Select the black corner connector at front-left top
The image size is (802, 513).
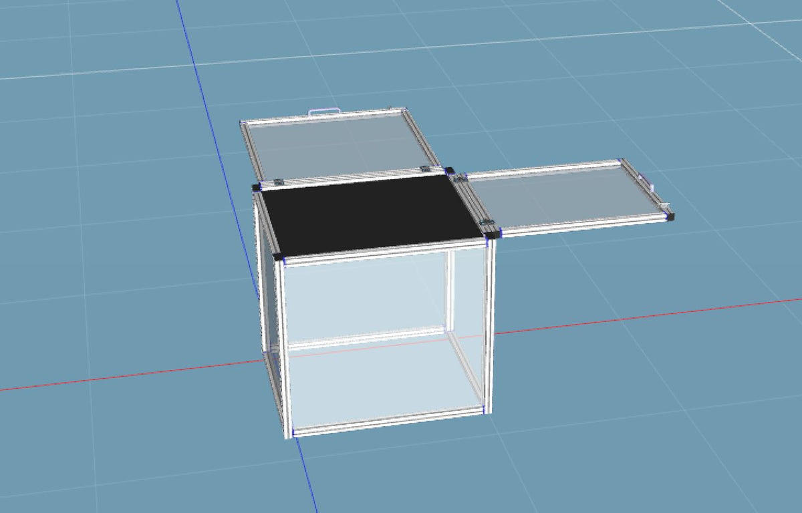click(x=279, y=256)
